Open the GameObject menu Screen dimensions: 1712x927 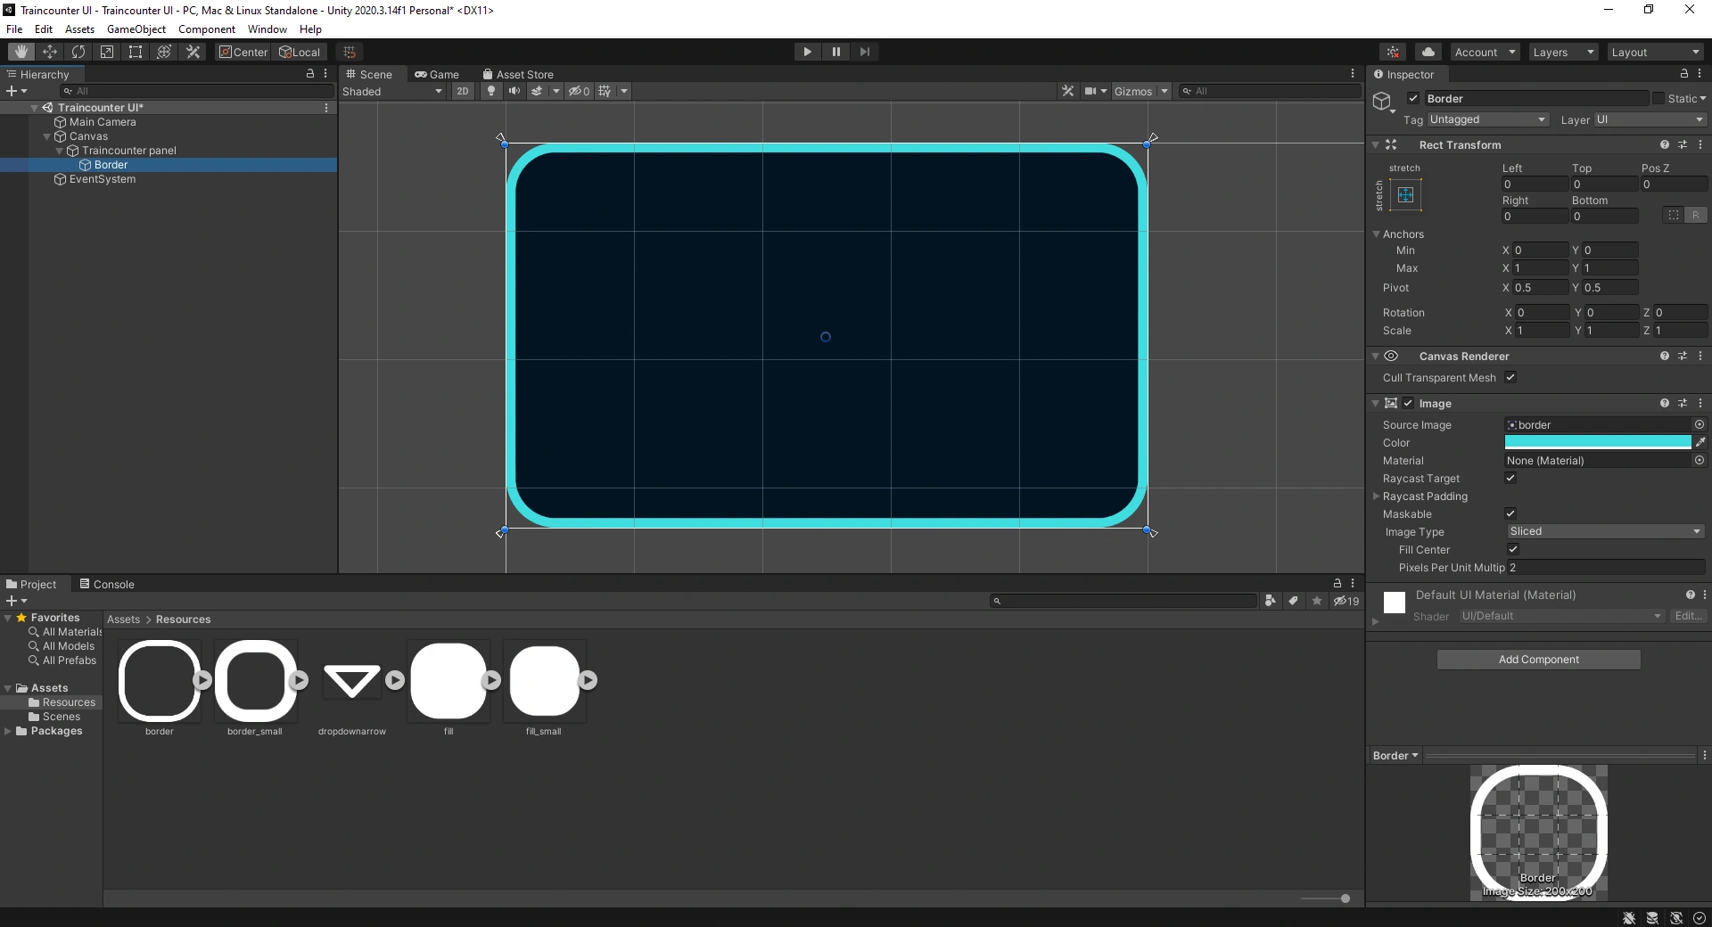point(136,29)
